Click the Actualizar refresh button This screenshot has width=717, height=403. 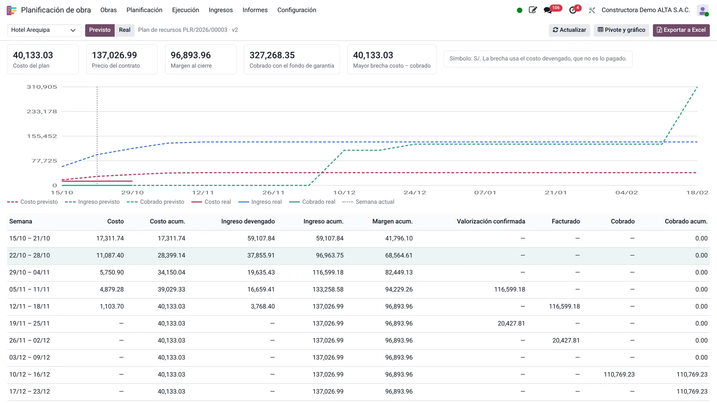(x=569, y=30)
